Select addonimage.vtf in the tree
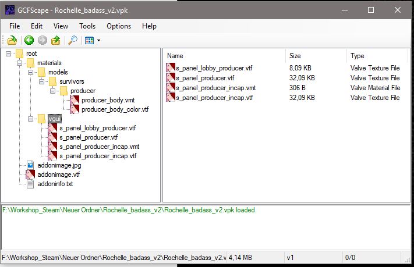Viewport: 414px width, 267px height. [x=59, y=175]
